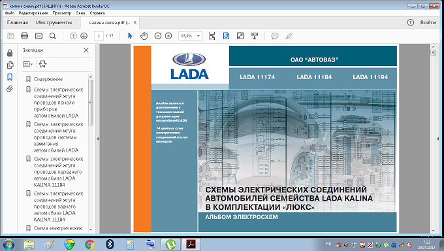The width and height of the screenshot is (444, 251).
Task: Open the security lock panel icon
Action: click(10, 53)
